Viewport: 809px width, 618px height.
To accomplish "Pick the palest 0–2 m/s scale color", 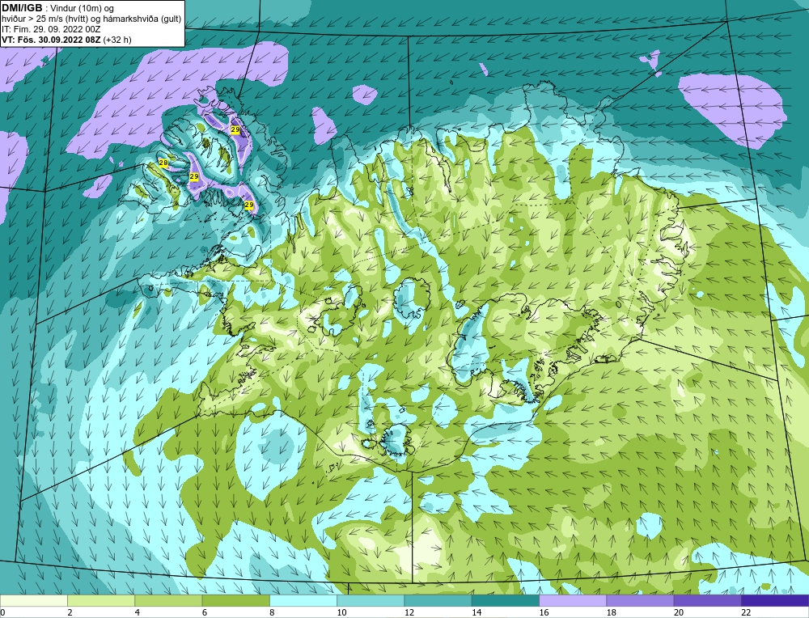I will (x=34, y=600).
